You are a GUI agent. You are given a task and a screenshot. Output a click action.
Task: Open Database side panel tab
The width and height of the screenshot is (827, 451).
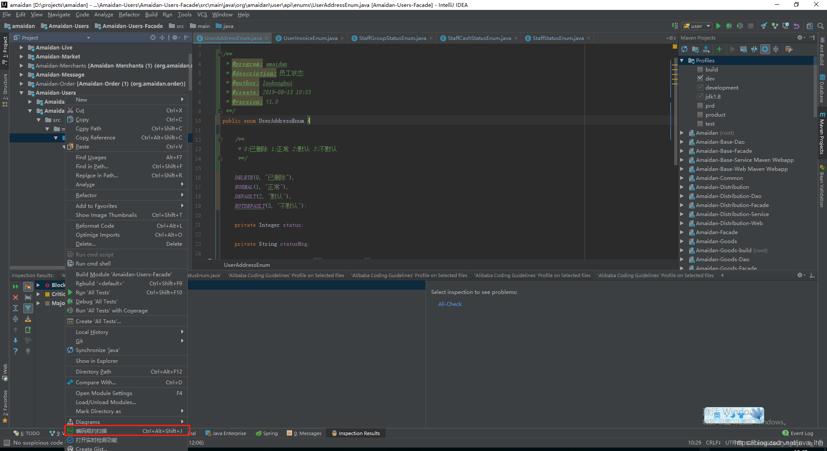point(822,88)
